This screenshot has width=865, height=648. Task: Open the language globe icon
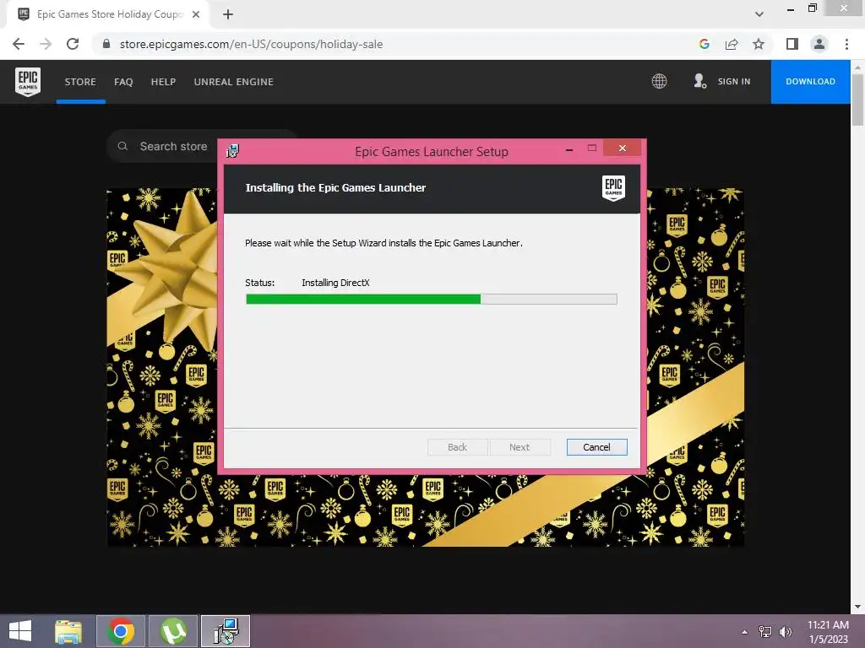coord(659,82)
